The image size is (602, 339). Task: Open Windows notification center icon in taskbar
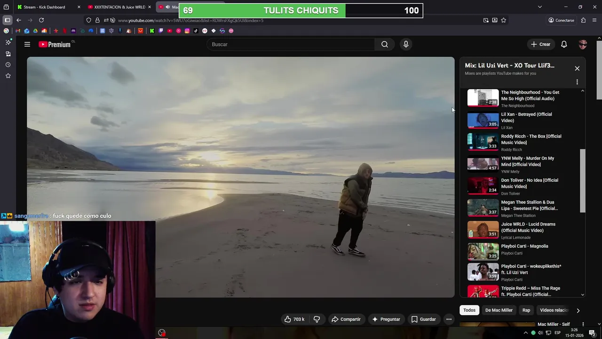pyautogui.click(x=592, y=333)
